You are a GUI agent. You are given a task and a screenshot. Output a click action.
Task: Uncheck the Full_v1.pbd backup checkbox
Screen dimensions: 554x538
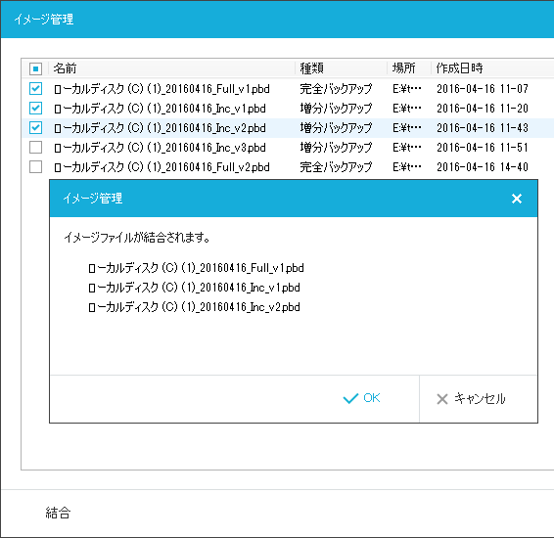pos(35,88)
